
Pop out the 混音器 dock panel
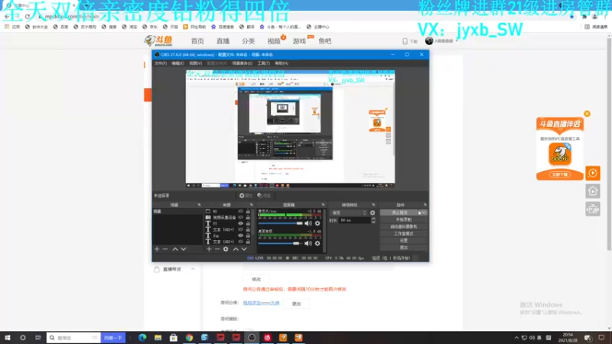[x=323, y=205]
